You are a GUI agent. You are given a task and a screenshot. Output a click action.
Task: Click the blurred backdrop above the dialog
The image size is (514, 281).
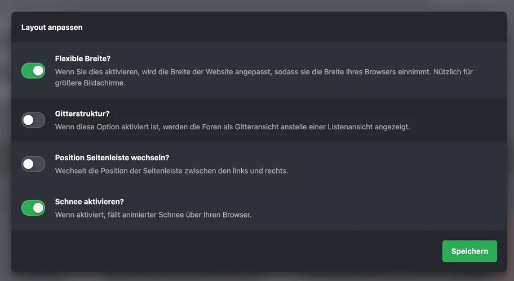pos(257,5)
